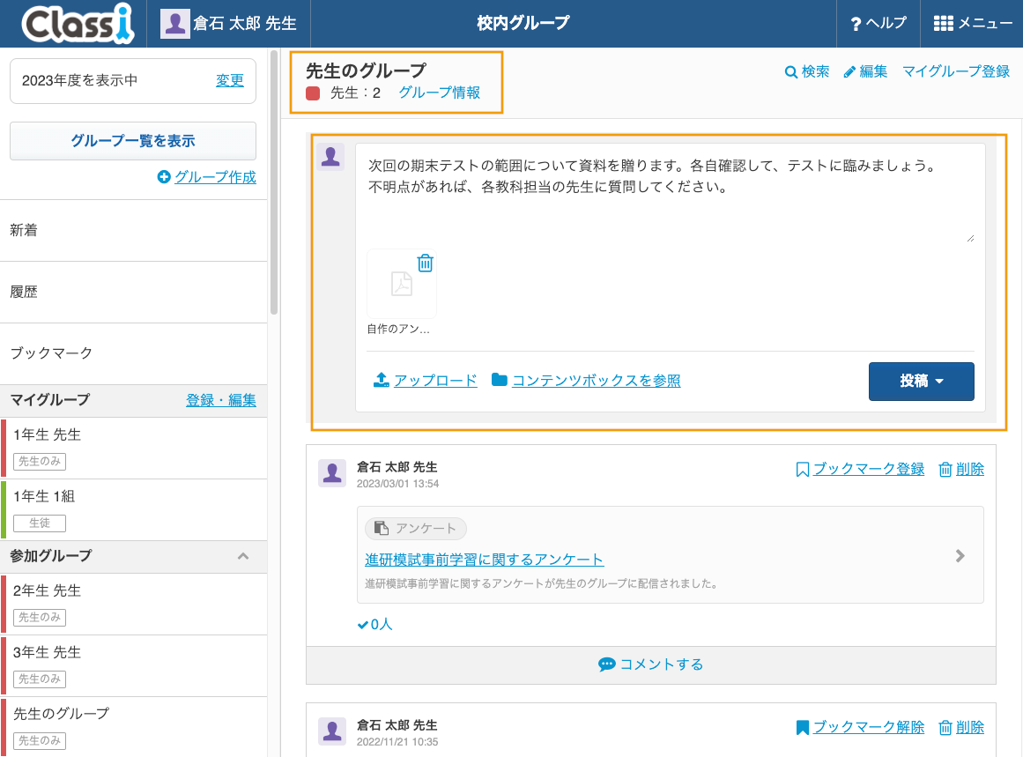Open 進研模試事前学習に関するアンケート link
1023x757 pixels.
coord(484,560)
